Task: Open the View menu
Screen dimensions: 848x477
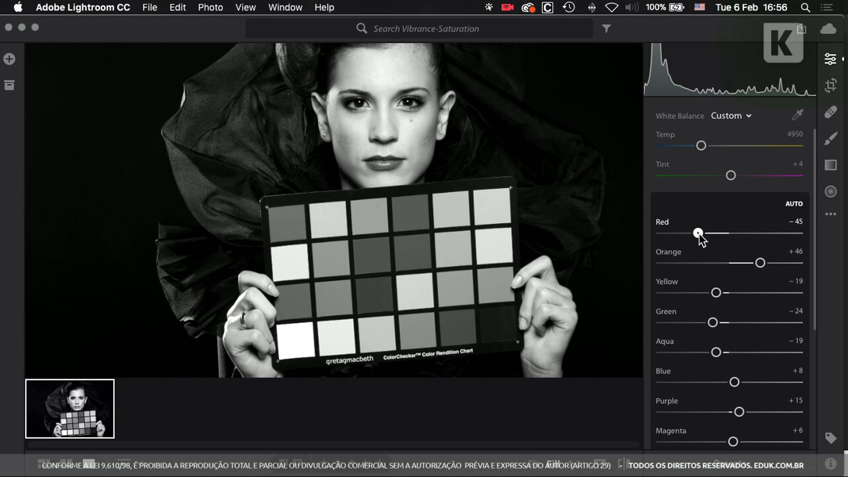Action: tap(245, 8)
